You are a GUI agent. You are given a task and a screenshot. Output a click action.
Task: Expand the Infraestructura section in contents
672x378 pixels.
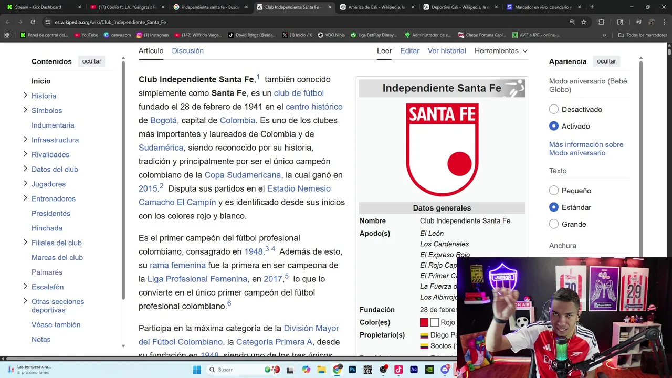click(25, 139)
